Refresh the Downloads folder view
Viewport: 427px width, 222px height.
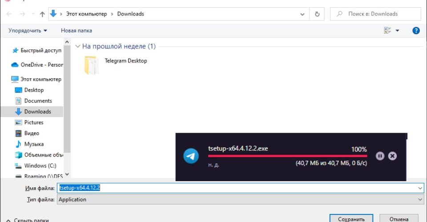[317, 14]
